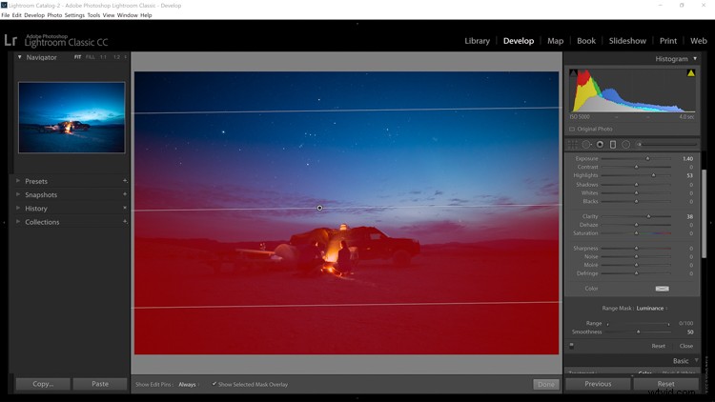This screenshot has width=715, height=402.
Task: Collapse the Histogram panel
Action: [695, 58]
